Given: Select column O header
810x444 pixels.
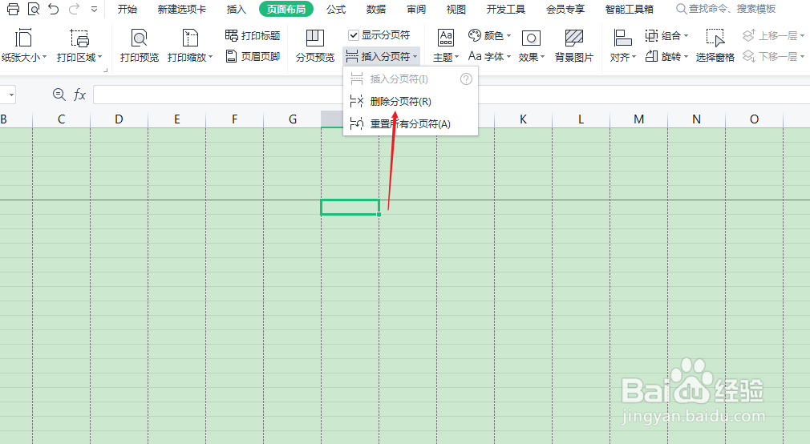Looking at the screenshot, I should pos(755,119).
